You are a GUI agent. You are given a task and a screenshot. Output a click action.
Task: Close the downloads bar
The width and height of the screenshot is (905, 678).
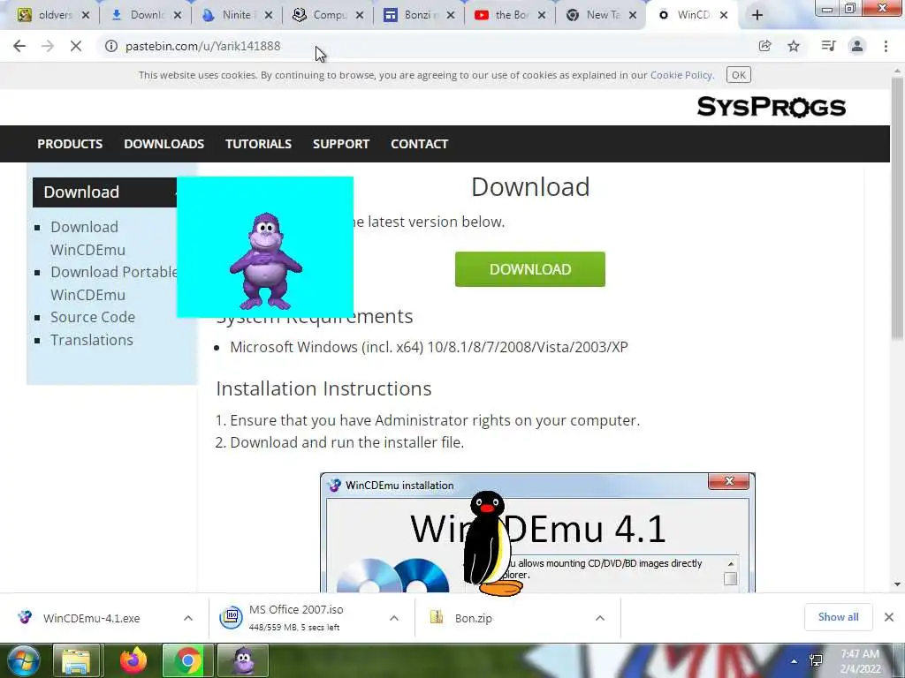coord(889,617)
